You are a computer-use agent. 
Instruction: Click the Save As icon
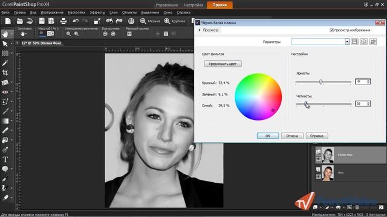pyautogui.click(x=51, y=21)
